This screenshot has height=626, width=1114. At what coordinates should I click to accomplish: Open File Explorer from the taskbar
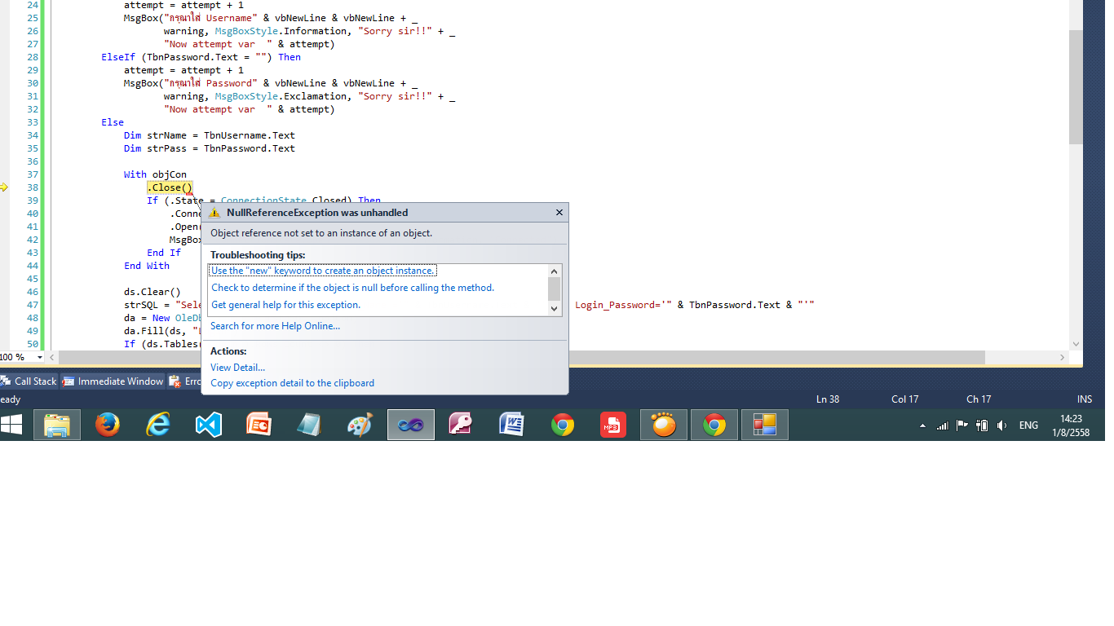click(57, 425)
